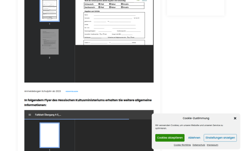Select page 1 thumbnail of Anmeldebogen PDF

[x=50, y=10]
